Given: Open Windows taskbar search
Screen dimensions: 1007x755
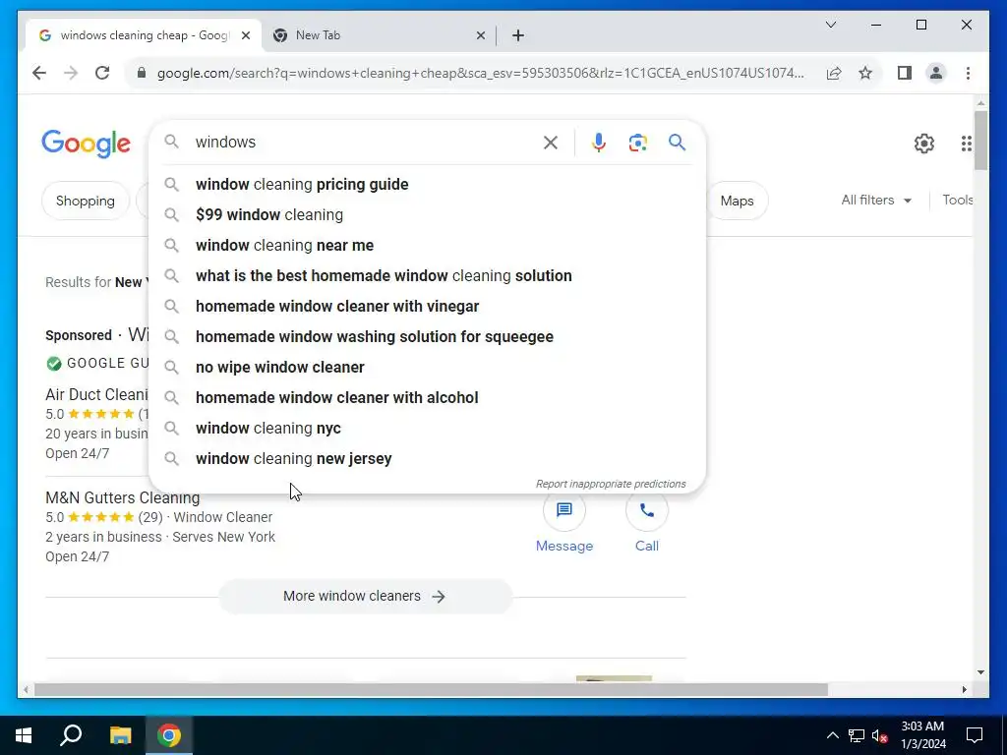Looking at the screenshot, I should click(x=71, y=735).
